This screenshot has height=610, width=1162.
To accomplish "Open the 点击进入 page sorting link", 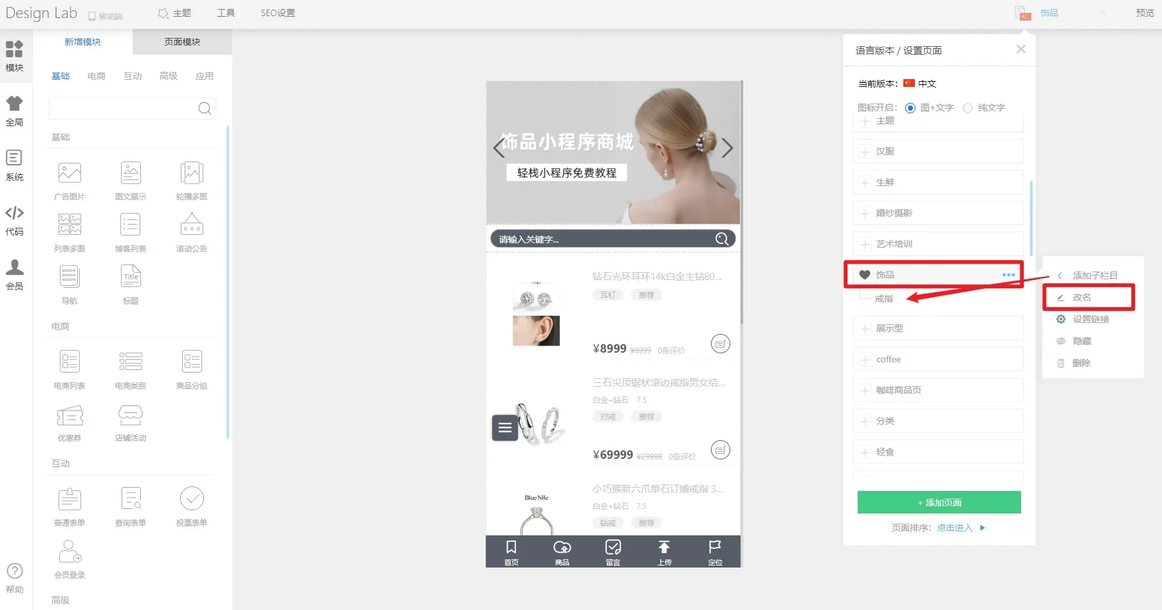I will pos(955,528).
